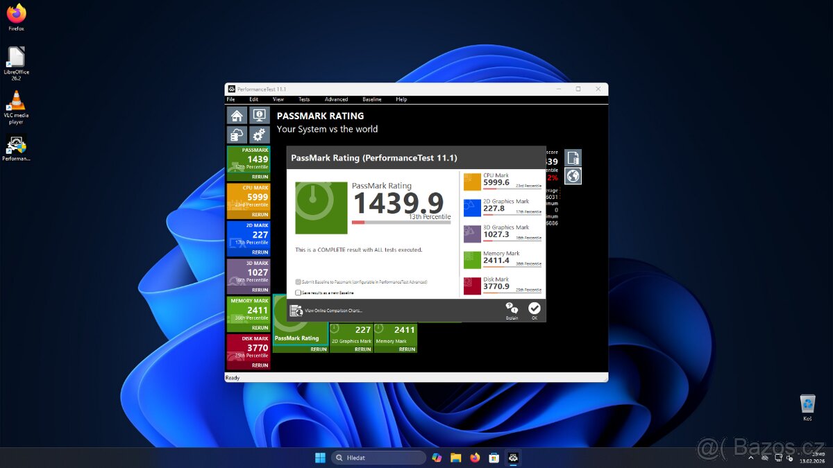Screen dimensions: 833x468
Task: Toggle Submit Baseline to Passmark option
Action: coord(298,281)
